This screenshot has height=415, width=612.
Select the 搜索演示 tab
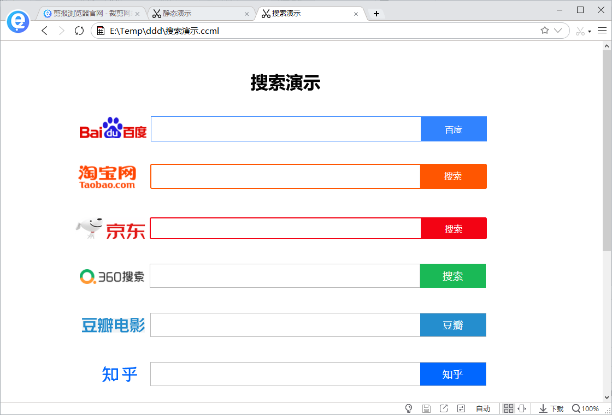[x=310, y=14]
